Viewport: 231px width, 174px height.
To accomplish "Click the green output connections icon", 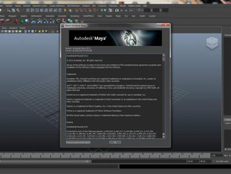I will coord(105,10).
